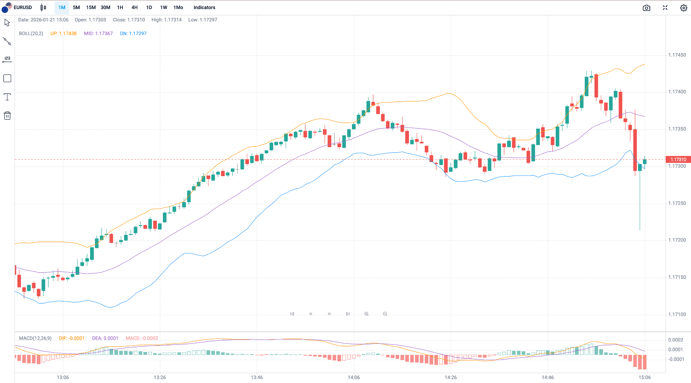
Task: Step chart backward with double-left arrows
Action: [x=311, y=314]
